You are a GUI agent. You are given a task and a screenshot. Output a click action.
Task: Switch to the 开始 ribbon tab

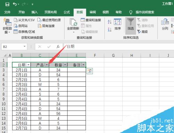coord(22,12)
